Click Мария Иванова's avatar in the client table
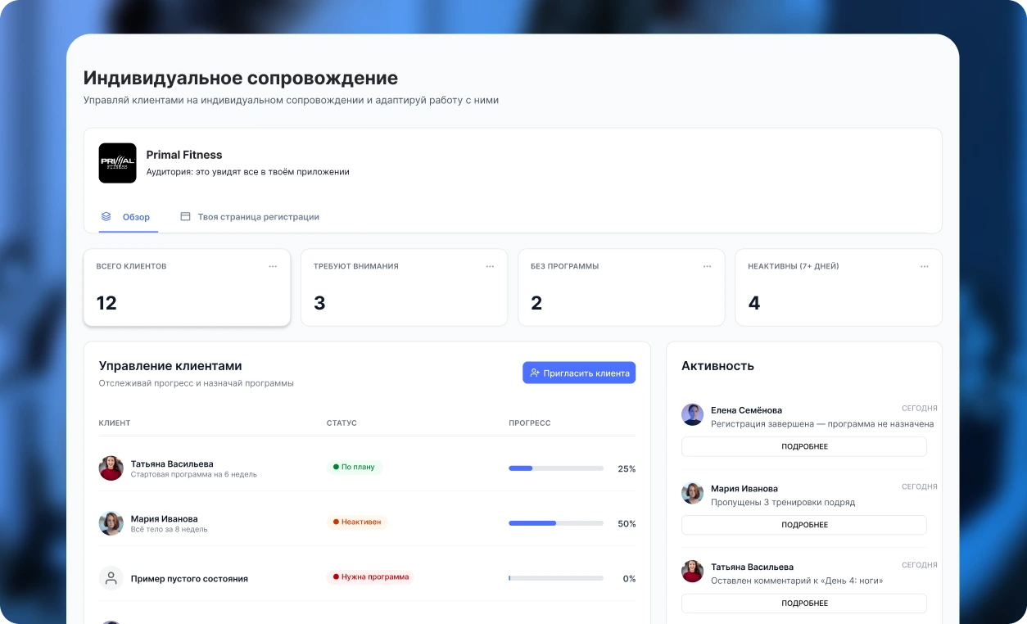Viewport: 1027px width, 624px height. [111, 523]
